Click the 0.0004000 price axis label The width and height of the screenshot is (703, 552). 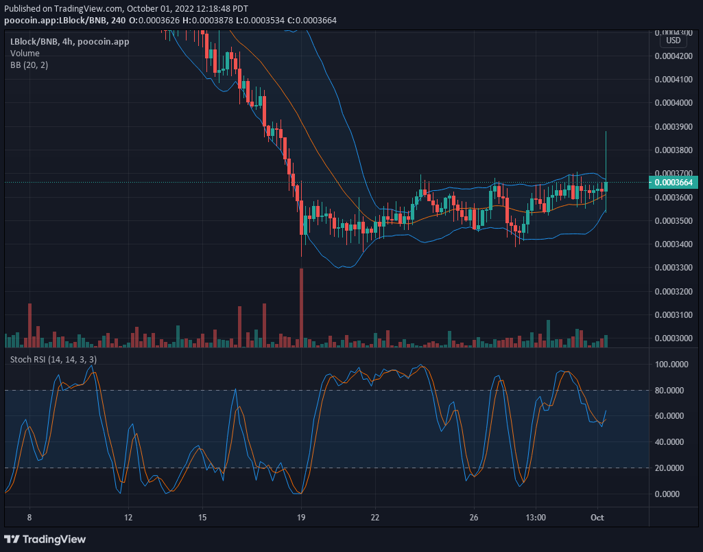tap(674, 103)
